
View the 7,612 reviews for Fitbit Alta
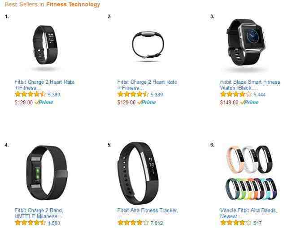point(157,223)
